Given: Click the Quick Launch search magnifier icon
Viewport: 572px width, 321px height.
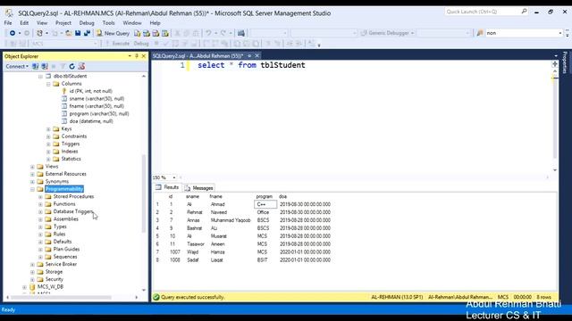Looking at the screenshot, I should (x=525, y=12).
